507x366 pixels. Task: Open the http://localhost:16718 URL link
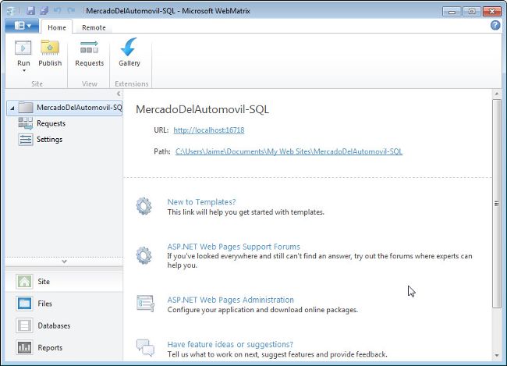point(209,130)
